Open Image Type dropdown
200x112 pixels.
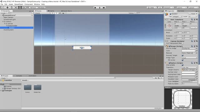[x=189, y=58]
